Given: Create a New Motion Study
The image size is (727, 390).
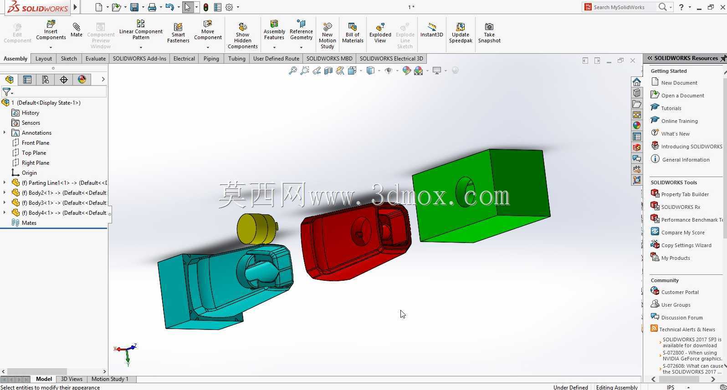Looking at the screenshot, I should pos(327,35).
